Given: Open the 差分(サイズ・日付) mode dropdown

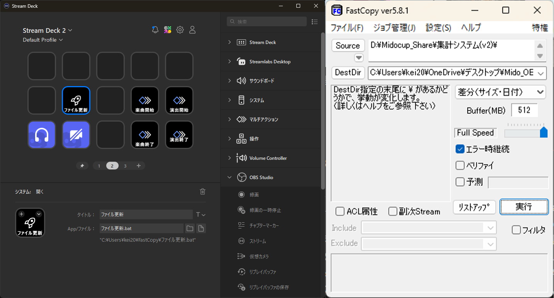Looking at the screenshot, I should point(500,92).
